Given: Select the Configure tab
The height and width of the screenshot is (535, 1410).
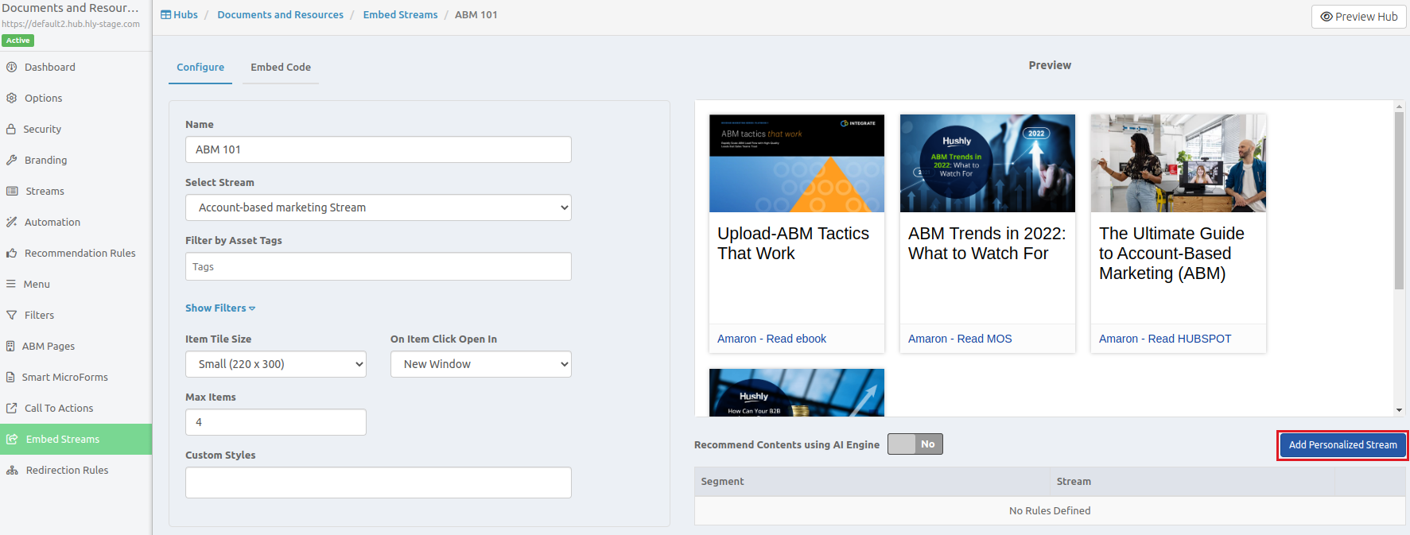Looking at the screenshot, I should (x=200, y=68).
